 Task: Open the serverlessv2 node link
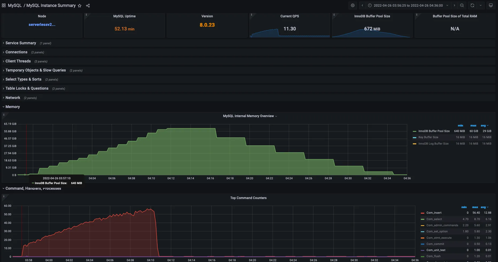point(42,25)
